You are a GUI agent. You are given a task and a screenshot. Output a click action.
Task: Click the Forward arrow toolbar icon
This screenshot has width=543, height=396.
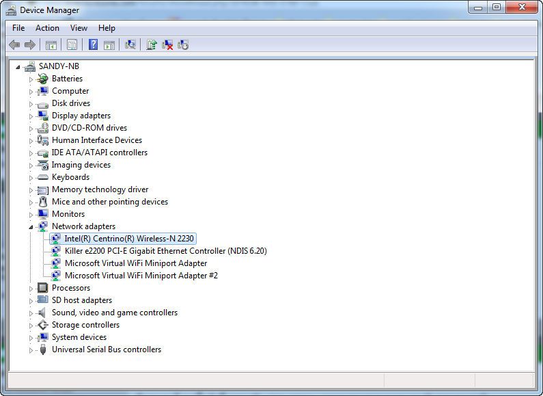30,45
